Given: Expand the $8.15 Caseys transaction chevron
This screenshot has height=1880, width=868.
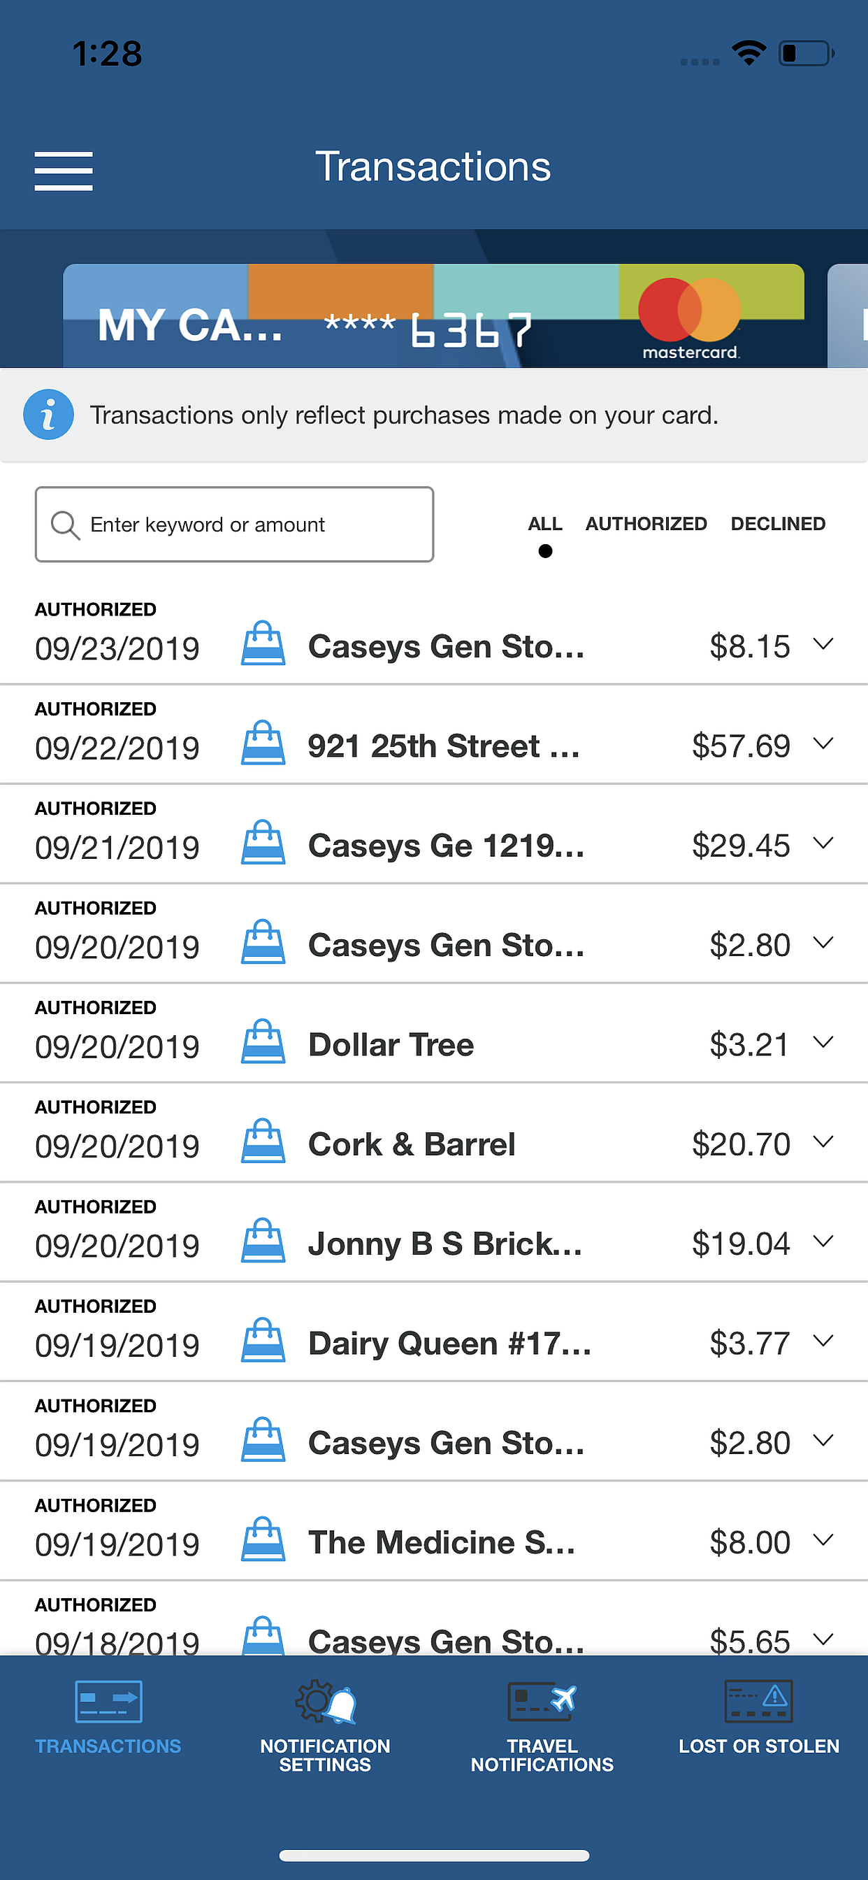Looking at the screenshot, I should click(x=823, y=643).
